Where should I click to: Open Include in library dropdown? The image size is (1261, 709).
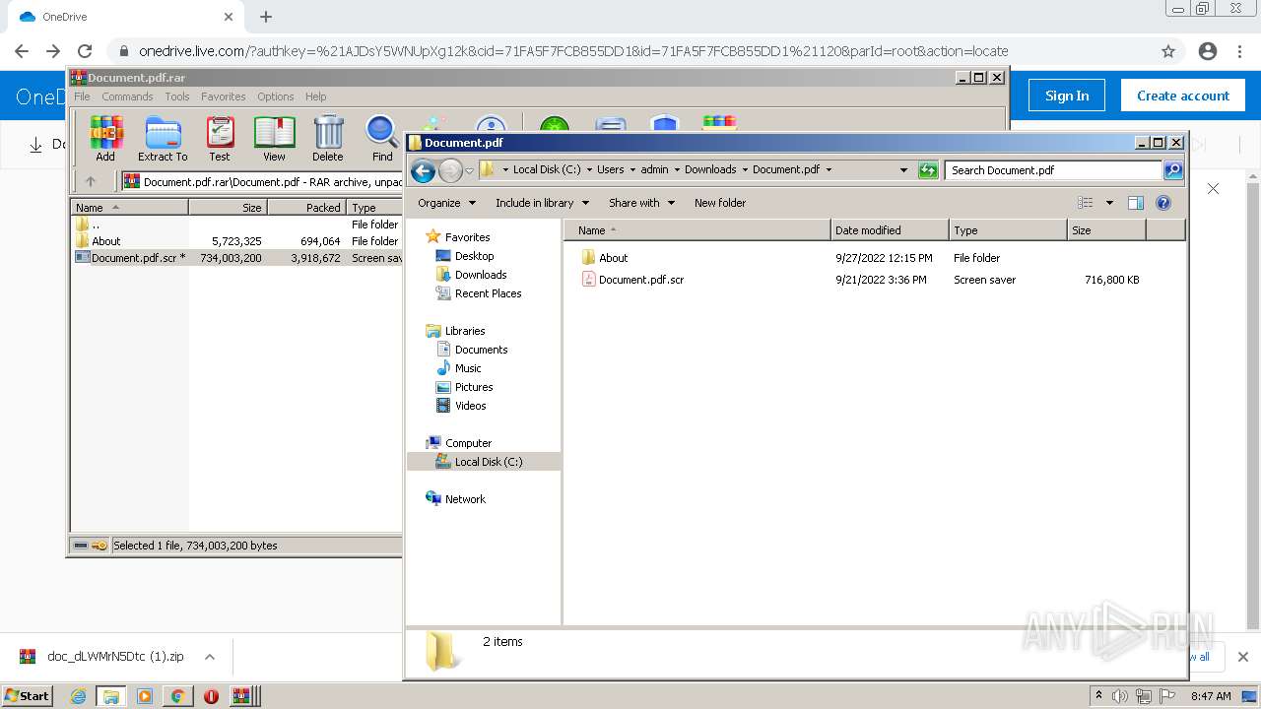(542, 203)
